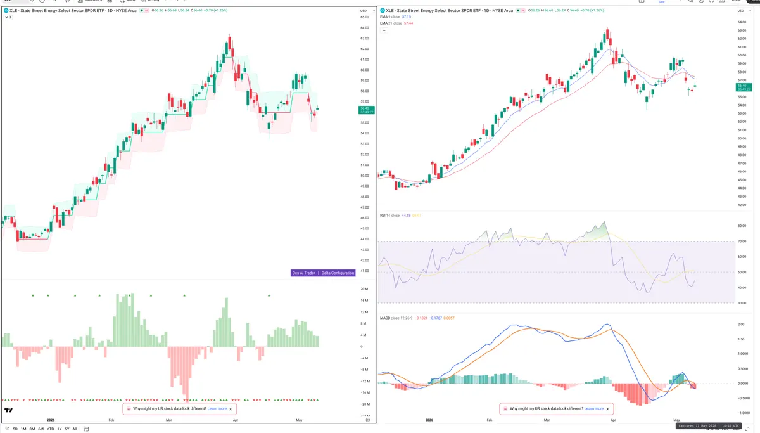Screen dimensions: 760x433
Task: Dismiss the right chart's data notice
Action: tap(608, 409)
